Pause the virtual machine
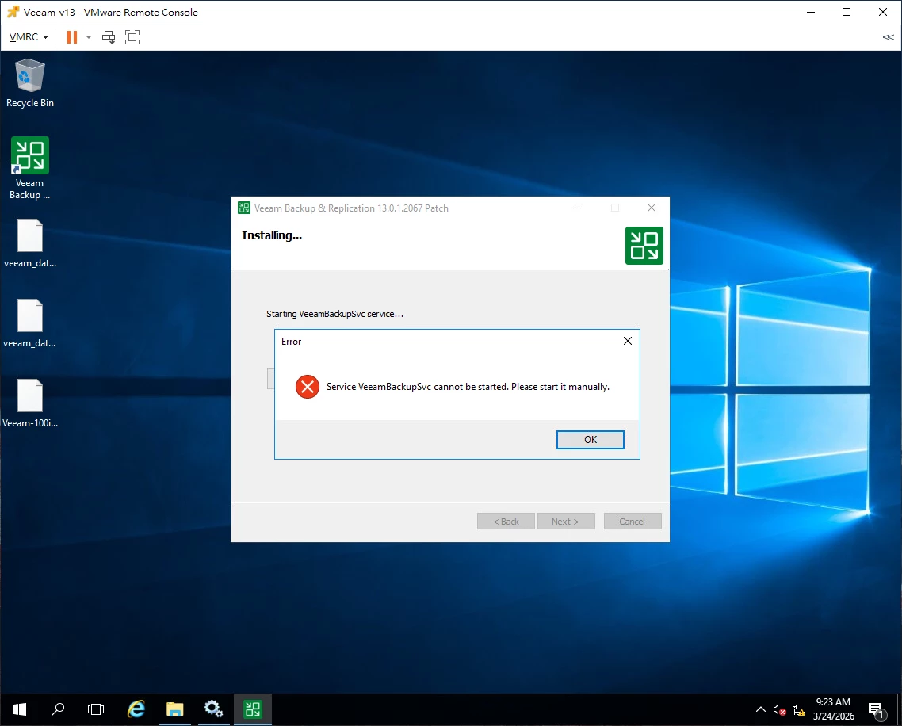The image size is (902, 726). [72, 37]
